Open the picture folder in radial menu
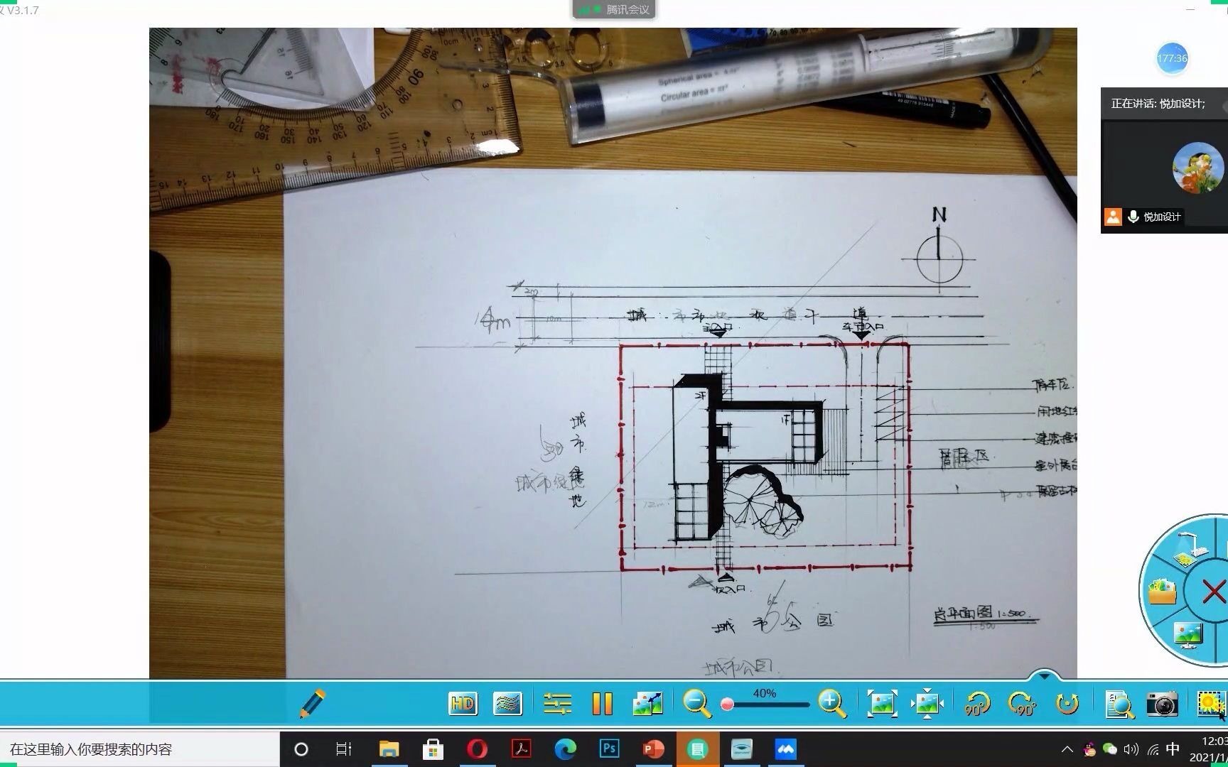 1163,591
